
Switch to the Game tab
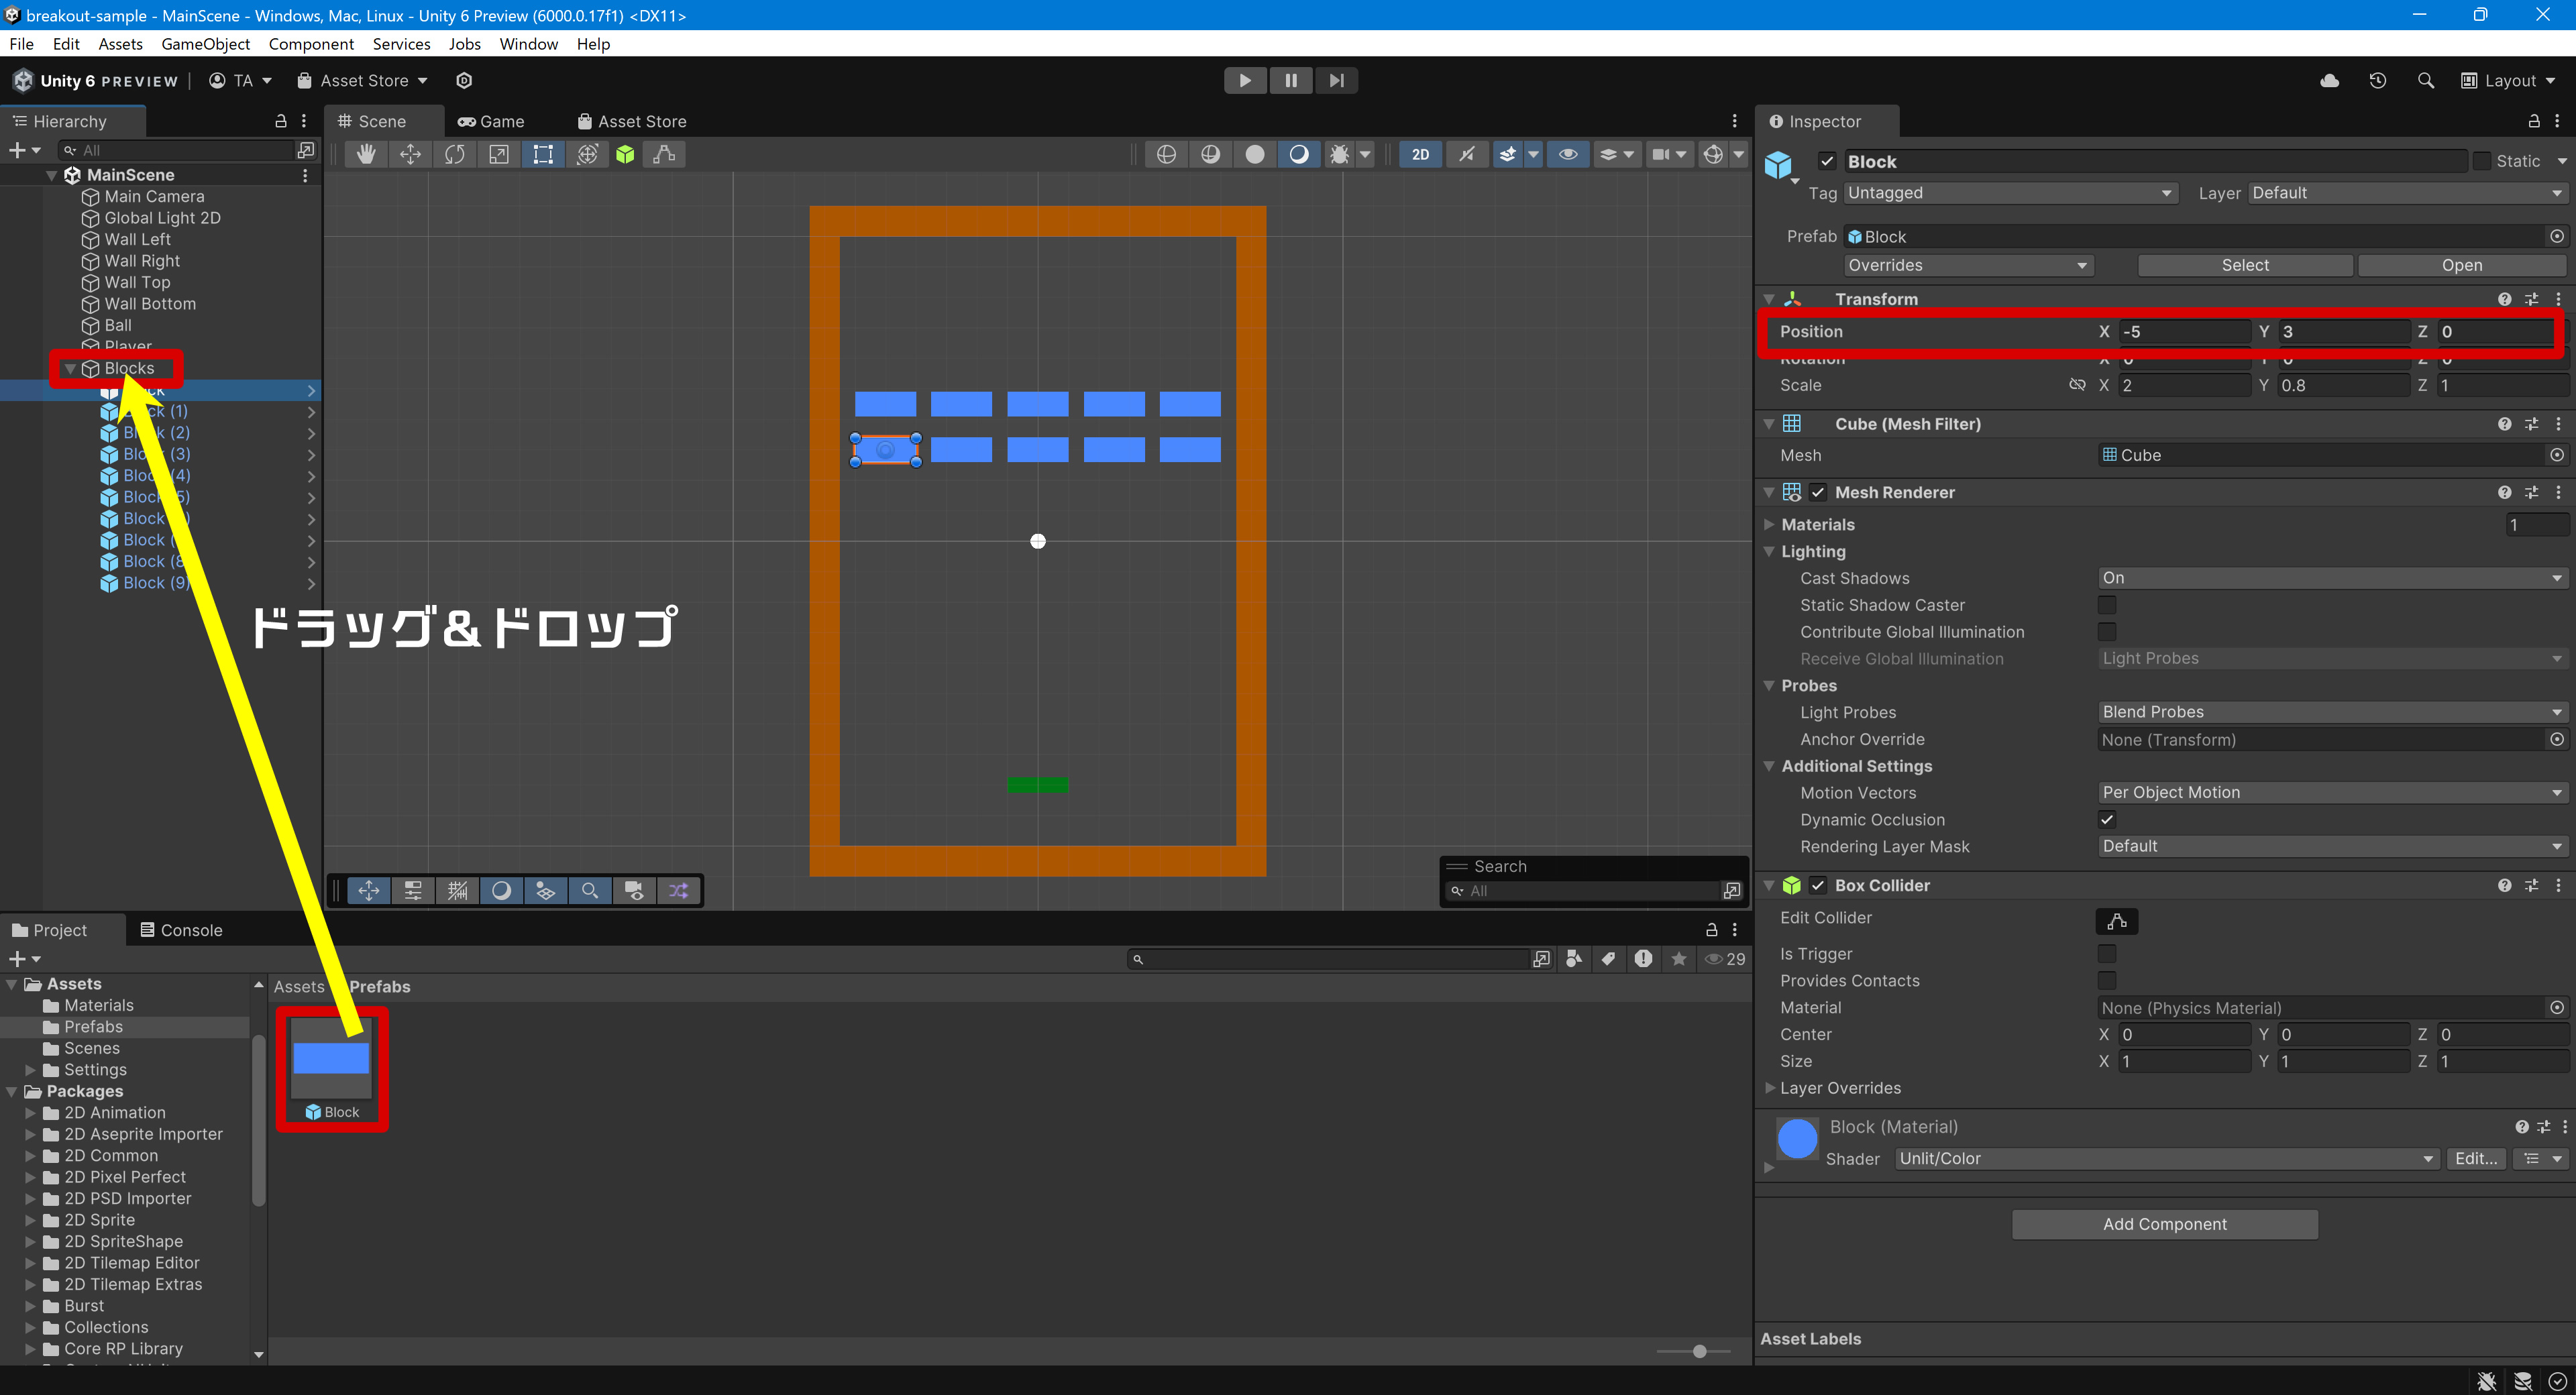click(491, 121)
